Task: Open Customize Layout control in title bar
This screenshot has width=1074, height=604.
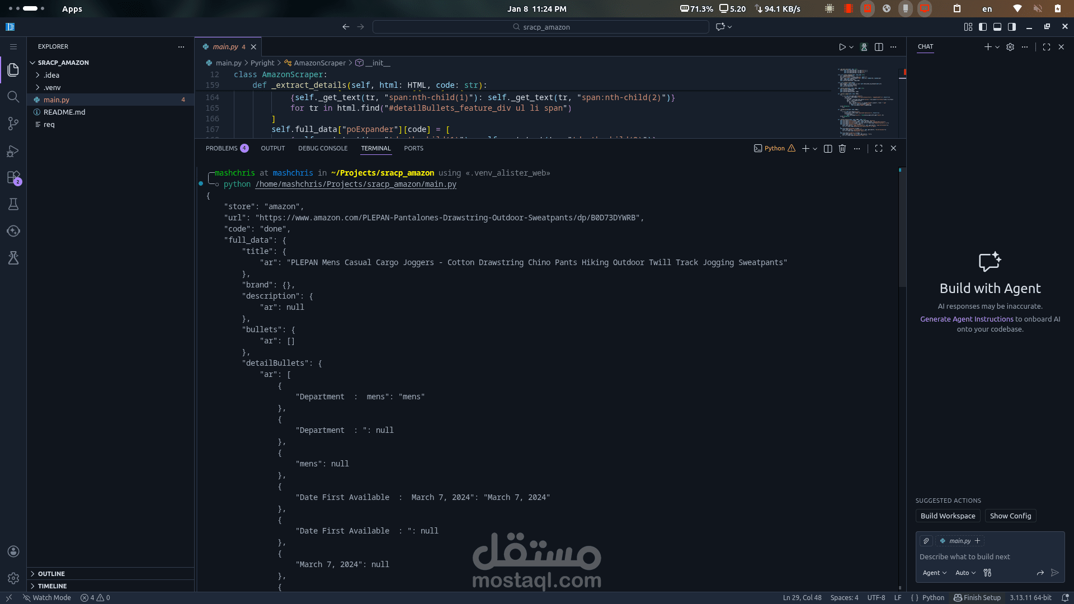Action: click(968, 27)
